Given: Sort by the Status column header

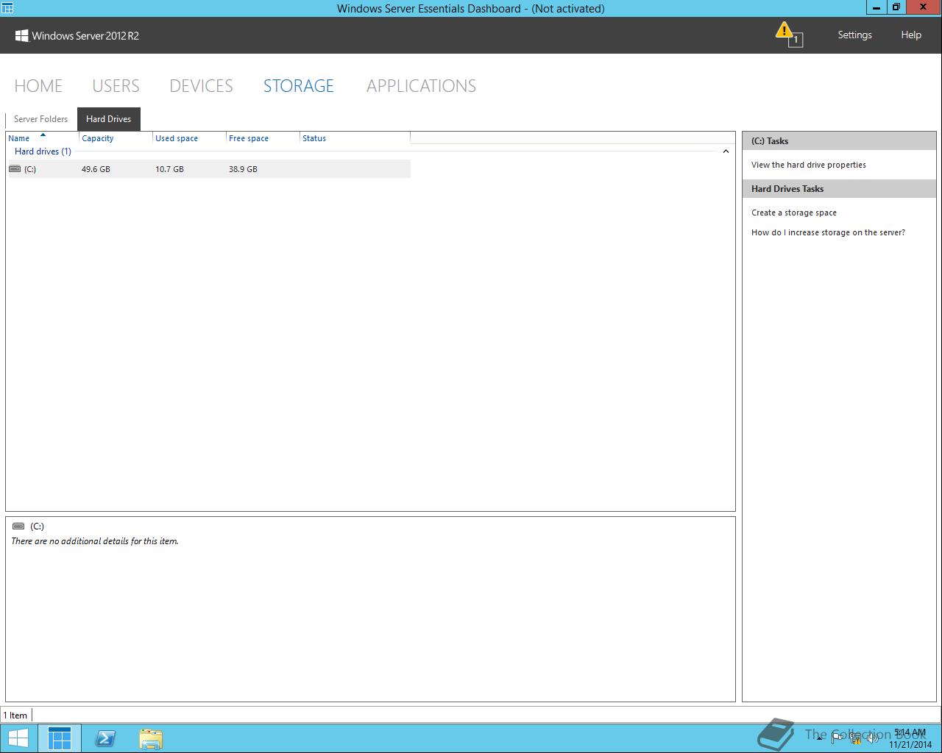Looking at the screenshot, I should (x=355, y=138).
